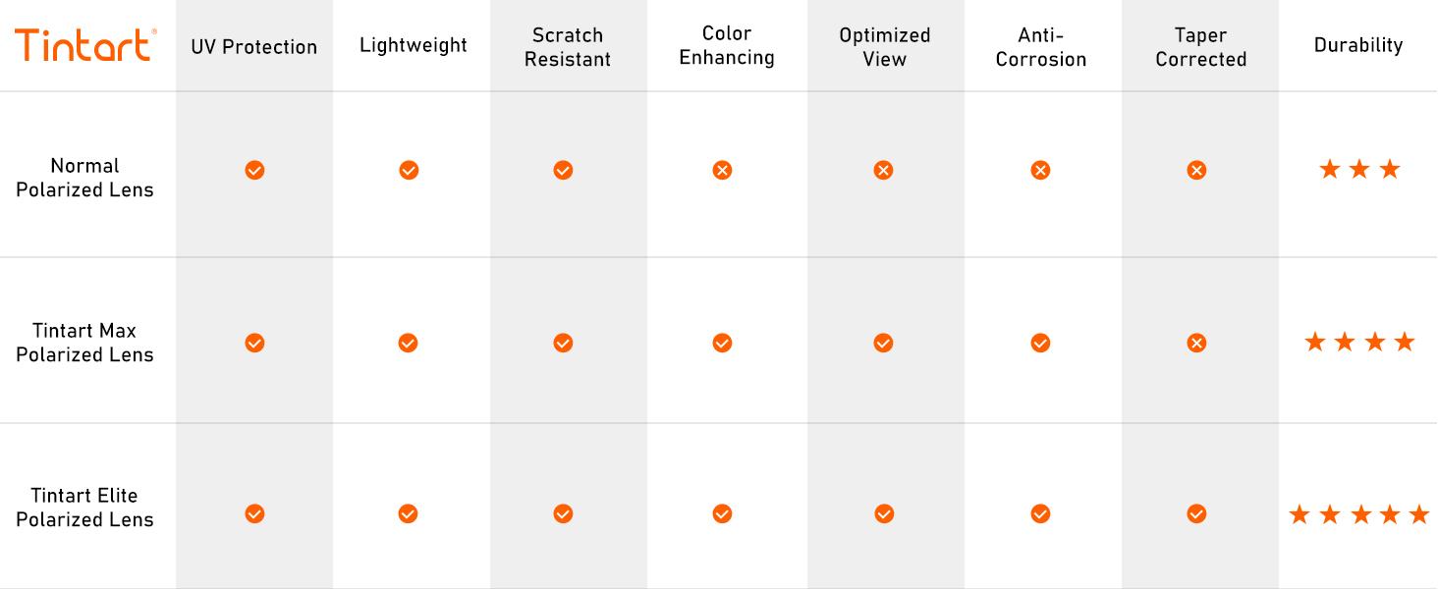The width and height of the screenshot is (1438, 589).
Task: Click Tintart Elite Taper Corrected checkmark
Action: click(1196, 513)
